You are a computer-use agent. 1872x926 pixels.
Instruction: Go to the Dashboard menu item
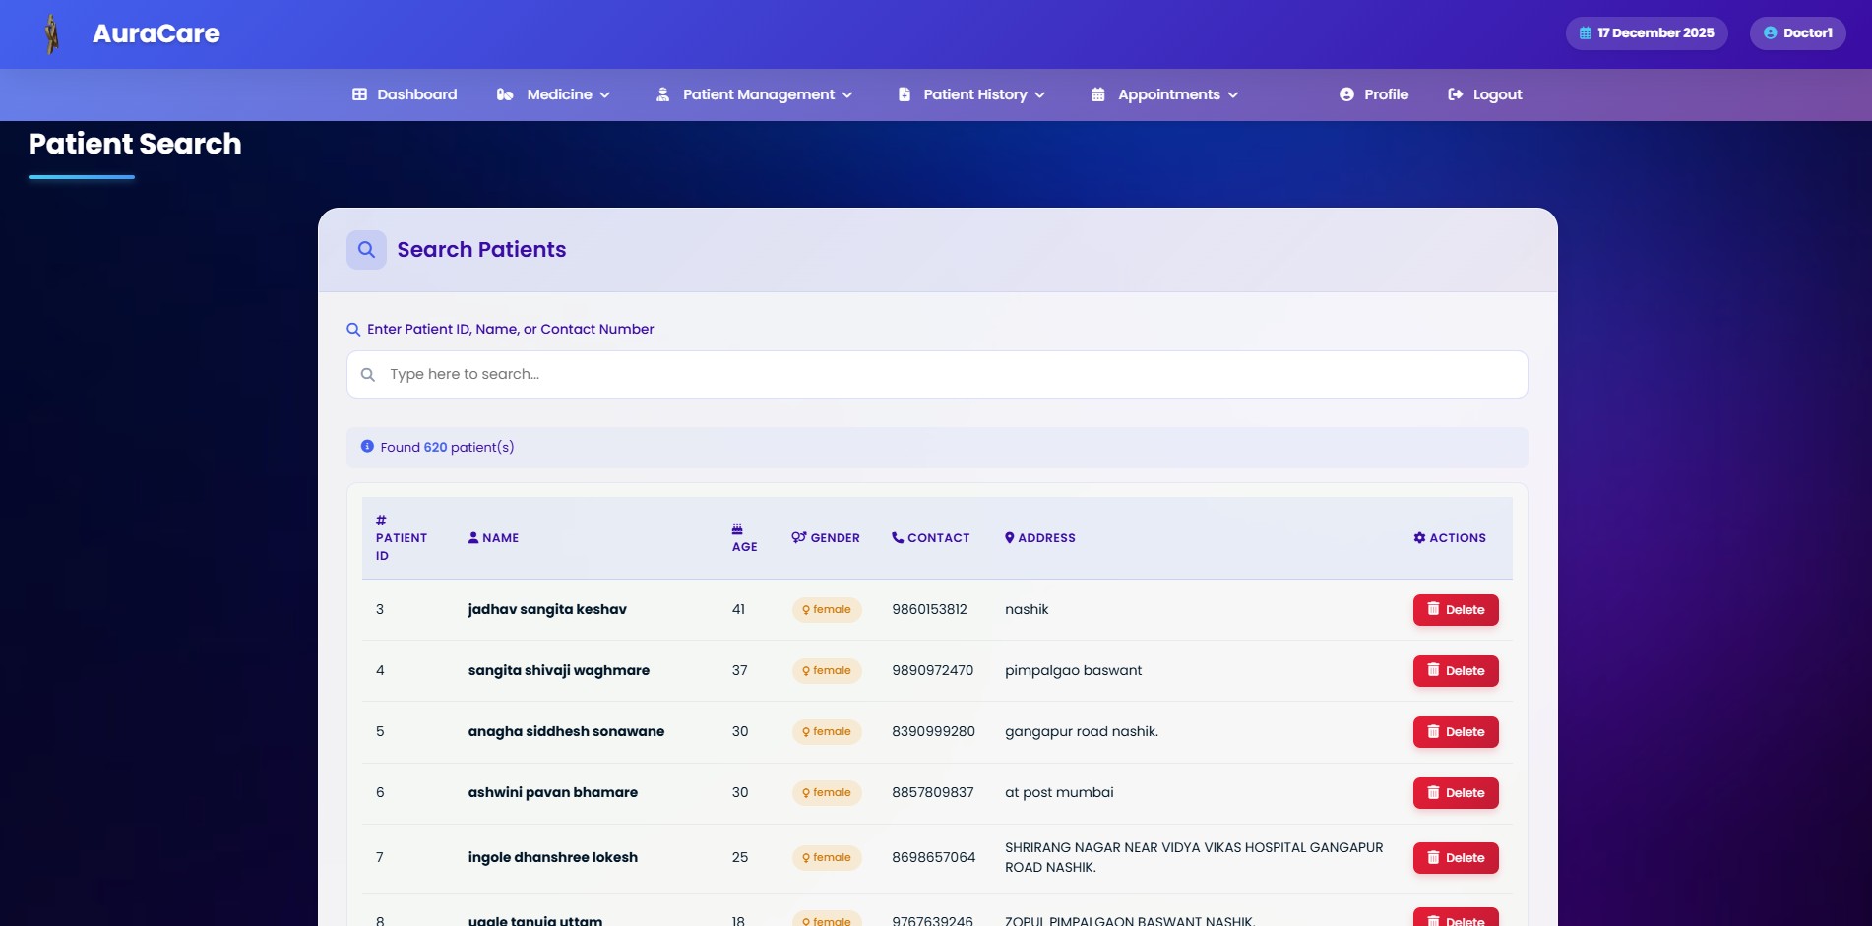pyautogui.click(x=416, y=94)
